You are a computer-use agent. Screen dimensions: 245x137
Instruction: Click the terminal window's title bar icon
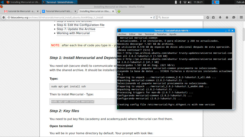(x=120, y=30)
